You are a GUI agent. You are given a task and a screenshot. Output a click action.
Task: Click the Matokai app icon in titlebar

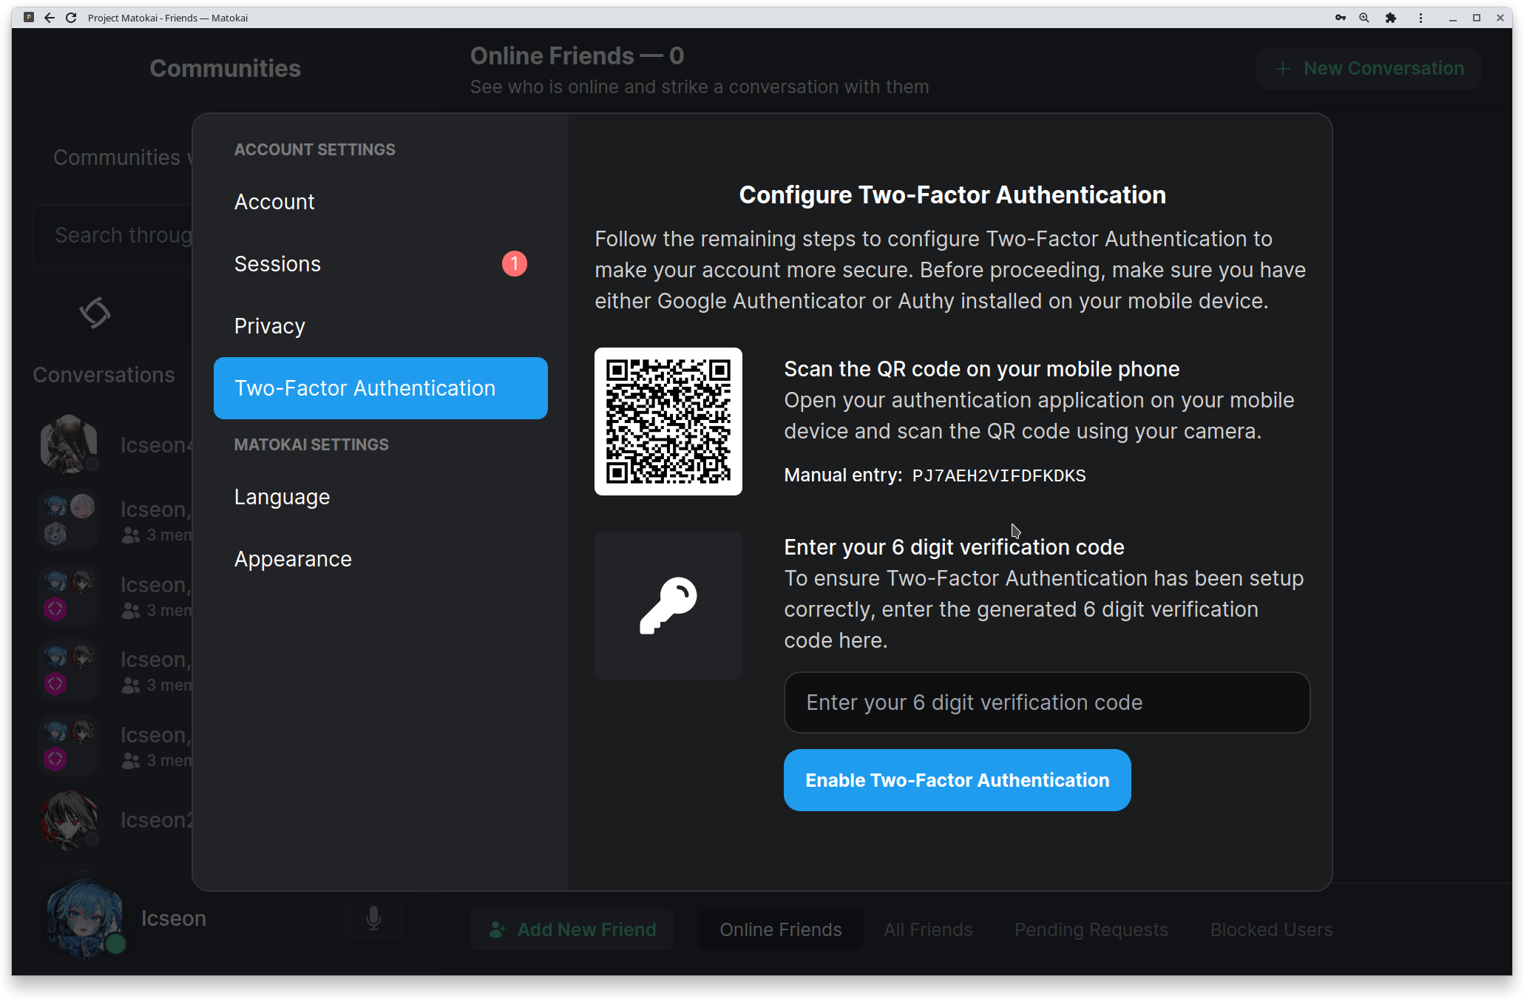tap(28, 18)
